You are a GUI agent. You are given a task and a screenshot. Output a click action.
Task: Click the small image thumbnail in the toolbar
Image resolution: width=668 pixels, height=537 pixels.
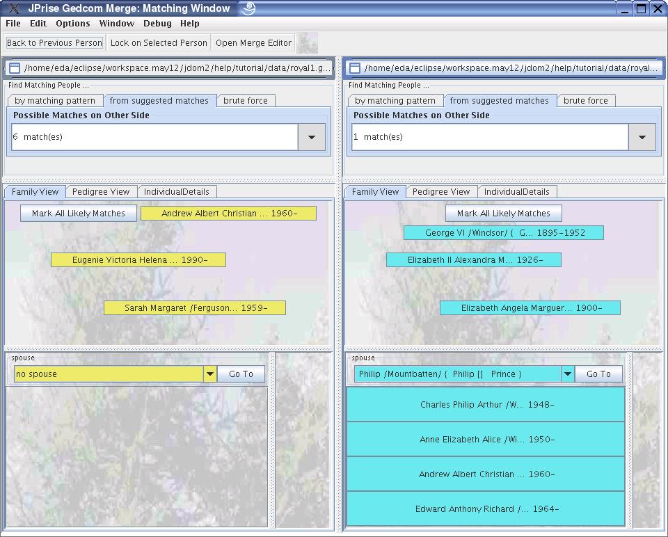click(x=307, y=42)
